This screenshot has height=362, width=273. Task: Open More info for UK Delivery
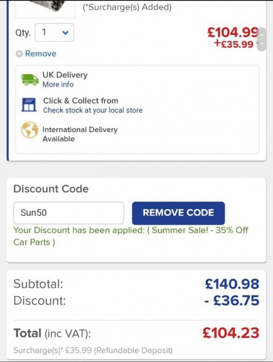click(58, 85)
